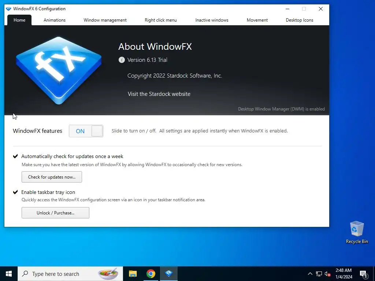375x281 pixels.
Task: Open File Explorer from the taskbar
Action: pyautogui.click(x=133, y=274)
